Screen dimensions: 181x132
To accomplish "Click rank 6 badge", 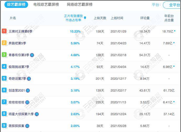I will (x=4, y=90).
